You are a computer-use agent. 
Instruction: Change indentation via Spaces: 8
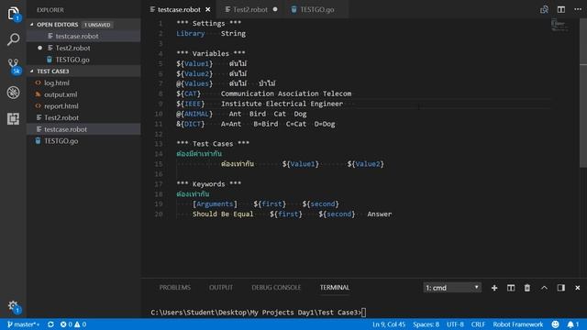(426, 324)
